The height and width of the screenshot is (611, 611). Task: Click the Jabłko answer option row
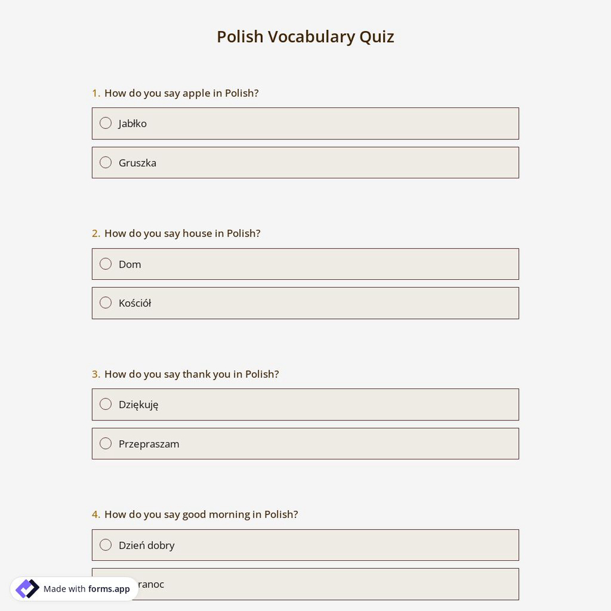(x=305, y=123)
